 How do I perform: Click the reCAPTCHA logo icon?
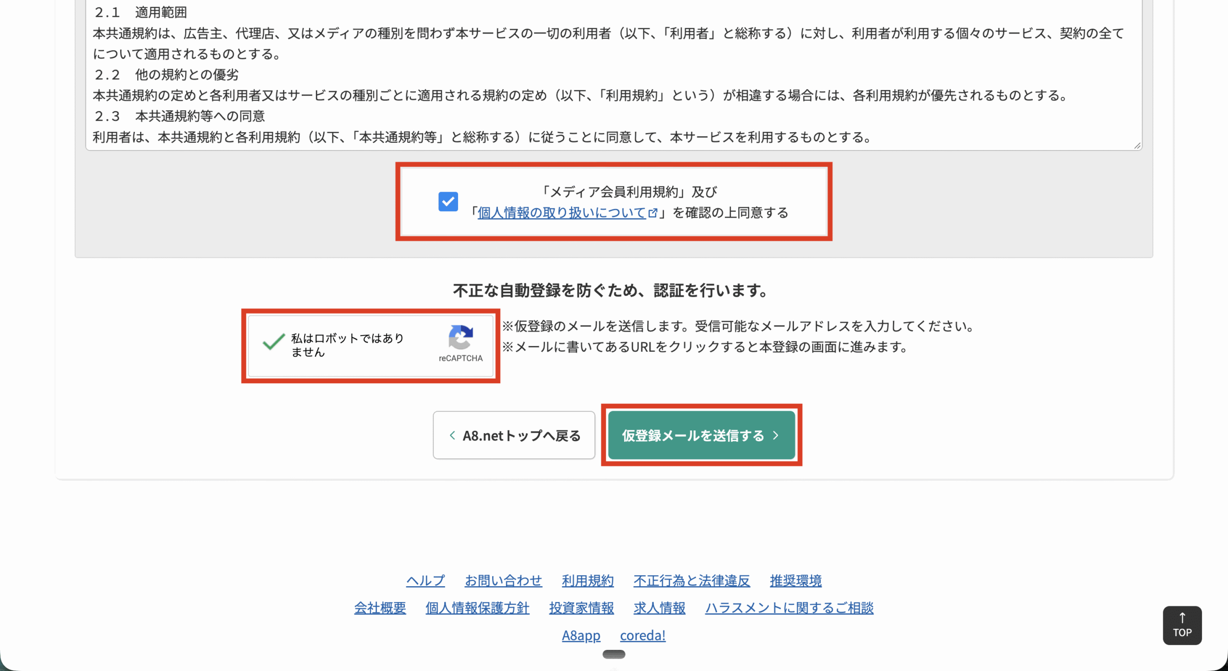(x=460, y=337)
